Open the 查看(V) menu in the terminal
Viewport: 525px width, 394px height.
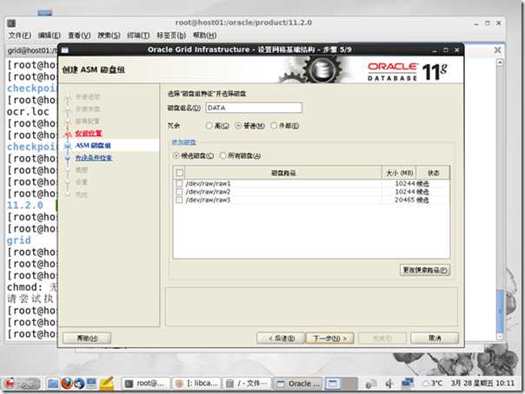[x=79, y=36]
